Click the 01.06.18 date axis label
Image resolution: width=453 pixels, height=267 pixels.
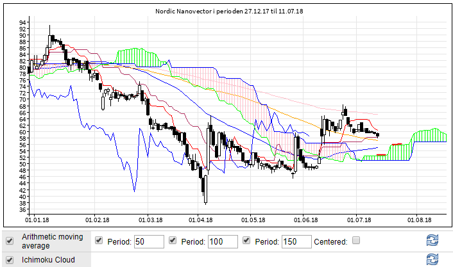(306, 220)
